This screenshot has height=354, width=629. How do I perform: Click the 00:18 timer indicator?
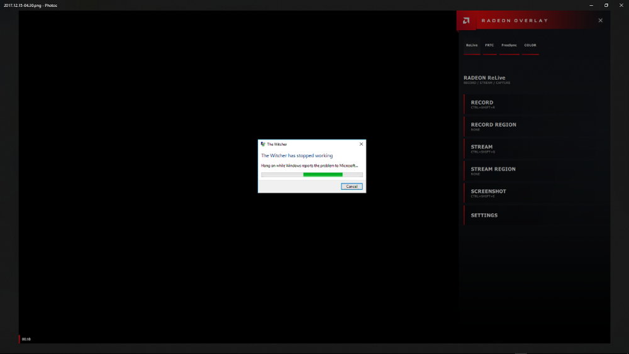coord(26,339)
